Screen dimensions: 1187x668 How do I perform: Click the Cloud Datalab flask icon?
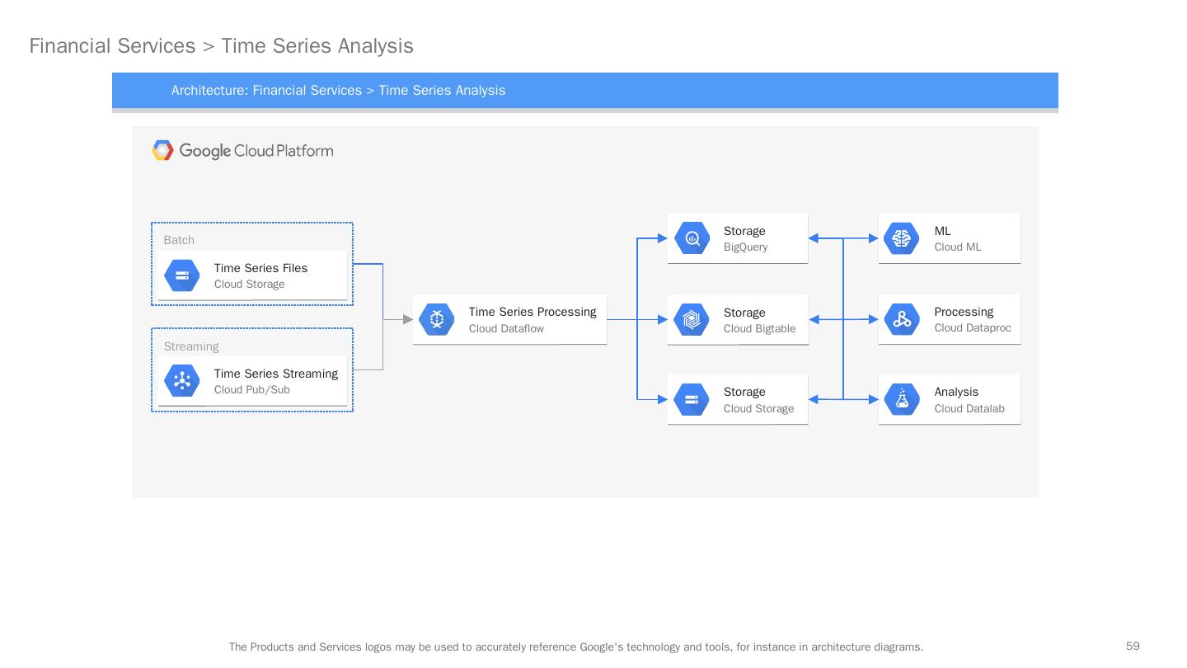(x=902, y=399)
